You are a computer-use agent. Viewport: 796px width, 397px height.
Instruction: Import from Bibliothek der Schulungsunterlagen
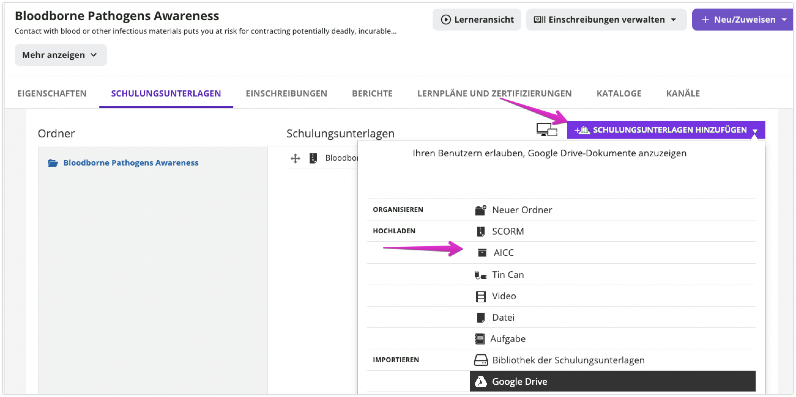[x=612, y=360]
